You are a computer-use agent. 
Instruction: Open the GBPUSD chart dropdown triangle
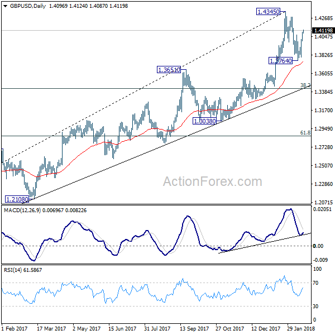click(x=6, y=6)
